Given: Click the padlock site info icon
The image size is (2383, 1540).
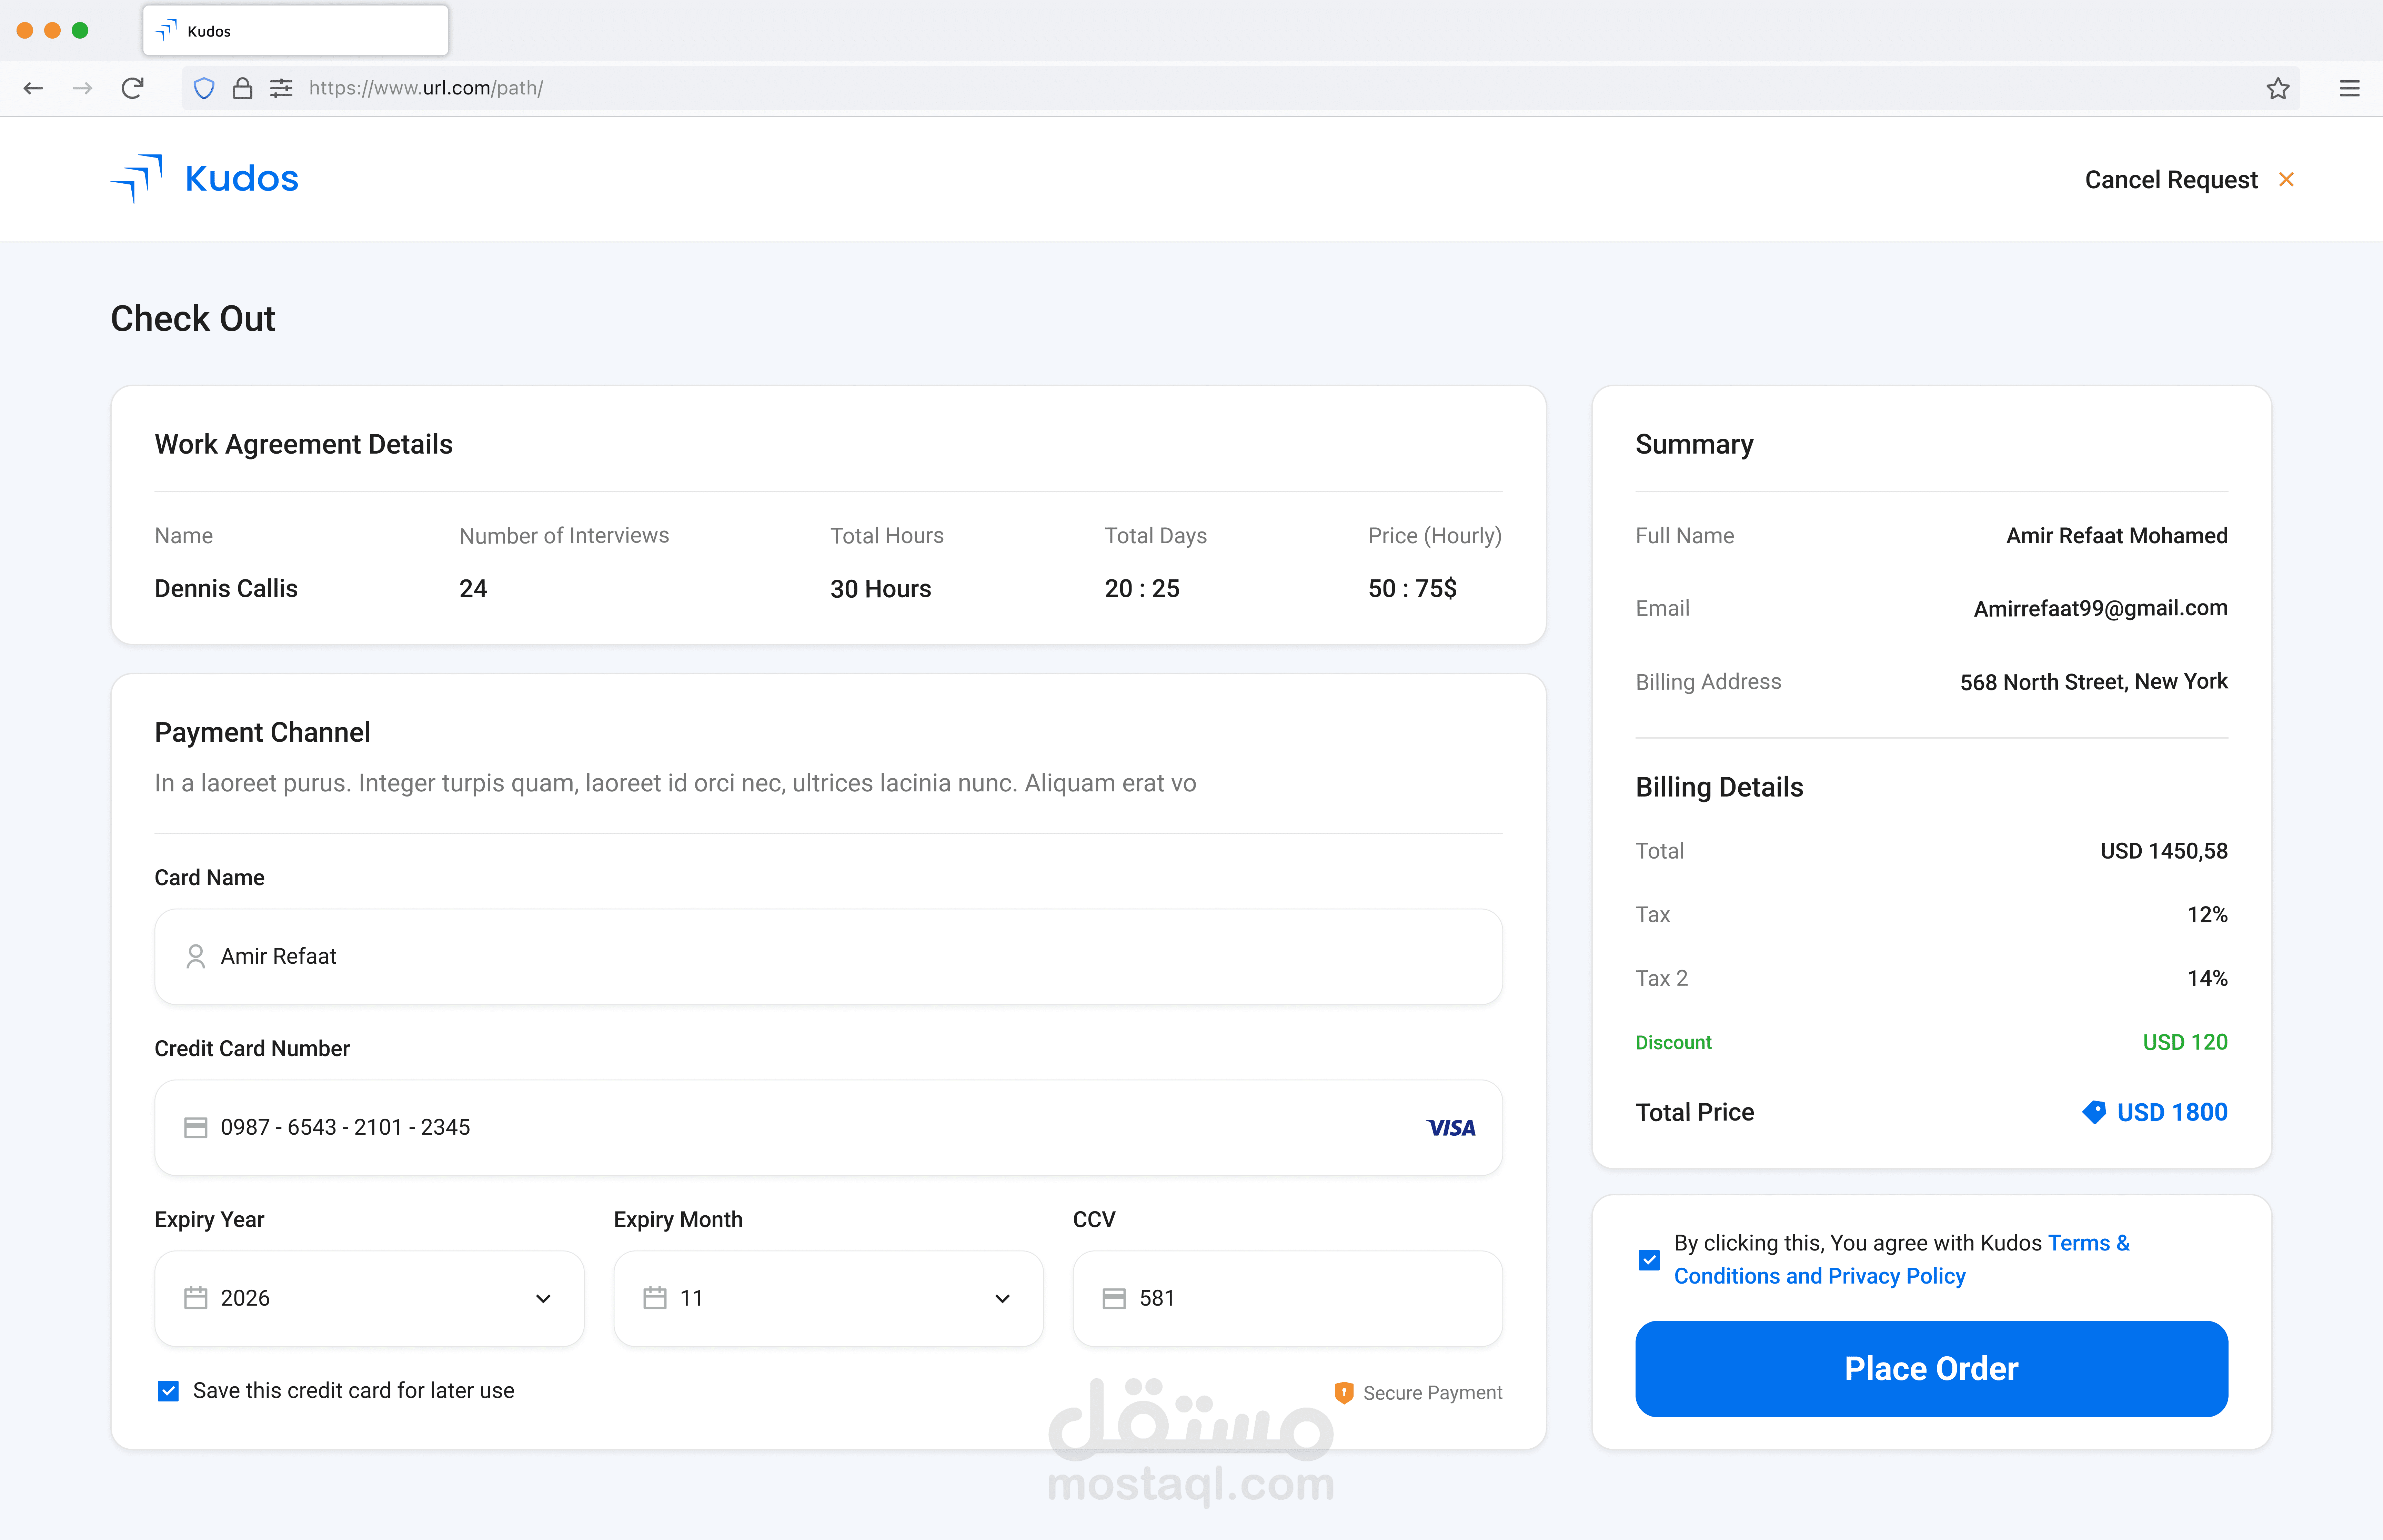Looking at the screenshot, I should coord(242,88).
